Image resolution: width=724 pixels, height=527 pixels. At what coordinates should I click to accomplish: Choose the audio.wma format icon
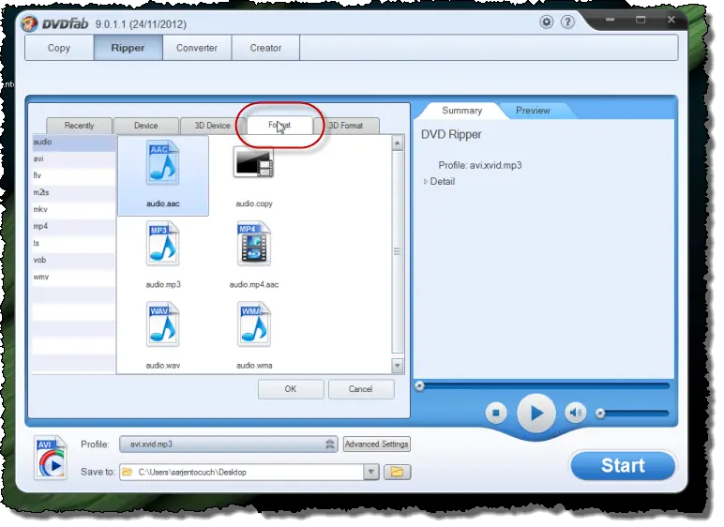point(253,324)
